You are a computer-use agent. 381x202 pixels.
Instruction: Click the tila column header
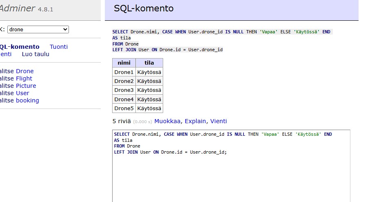[149, 63]
